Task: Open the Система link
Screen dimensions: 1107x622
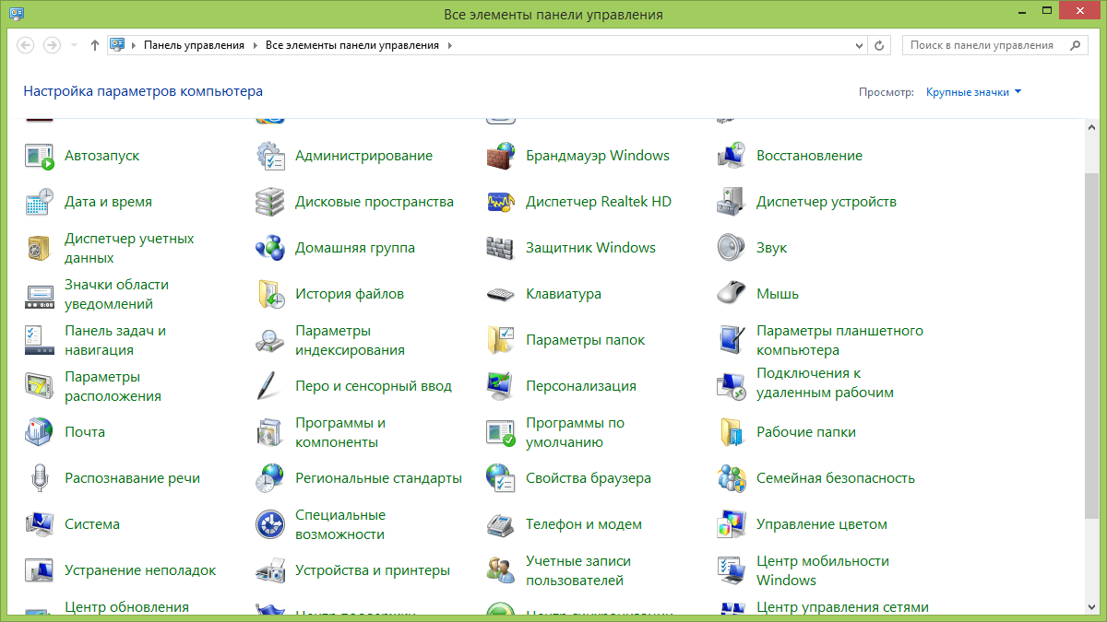Action: (92, 524)
